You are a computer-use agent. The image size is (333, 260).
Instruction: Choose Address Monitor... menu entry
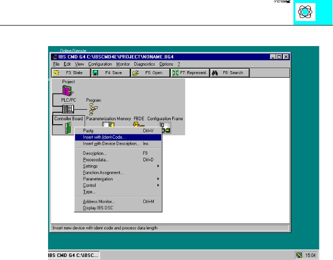click(x=118, y=201)
